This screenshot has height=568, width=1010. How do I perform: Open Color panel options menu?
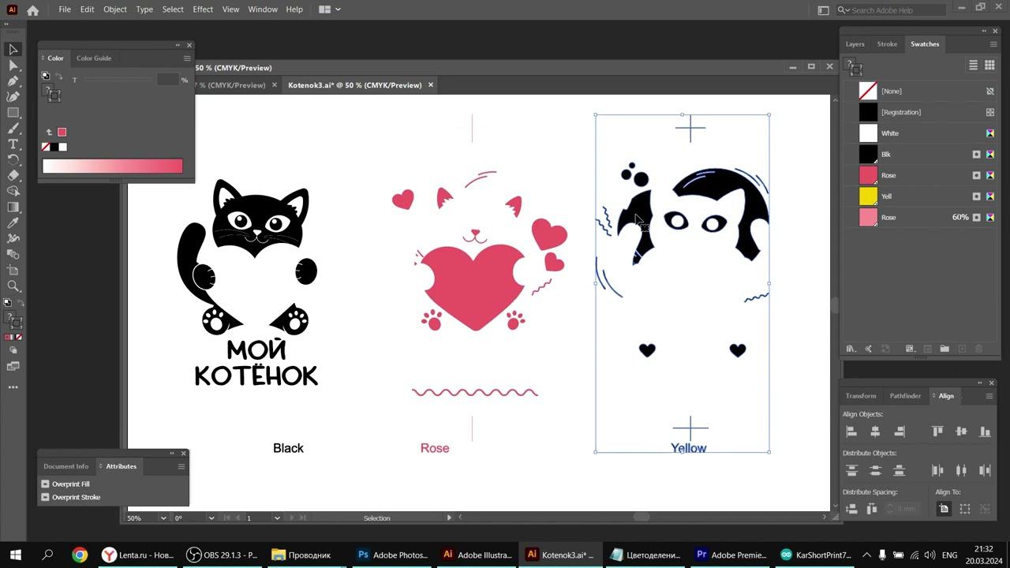pyautogui.click(x=187, y=58)
